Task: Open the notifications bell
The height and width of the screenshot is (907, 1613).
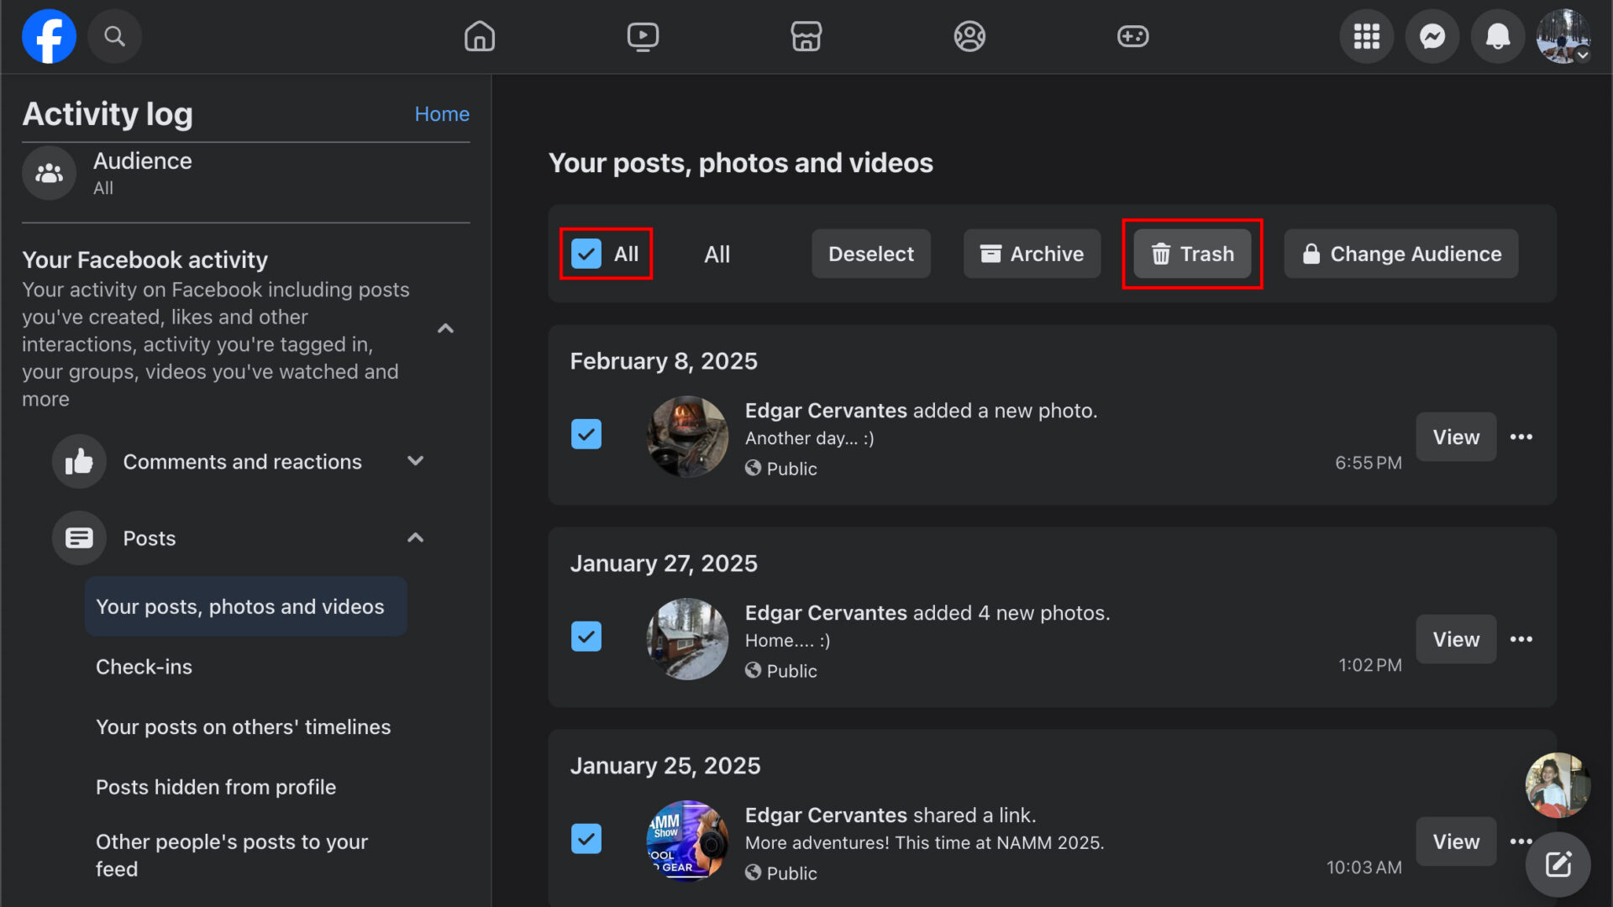Action: click(1498, 36)
